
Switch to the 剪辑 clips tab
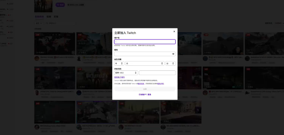coord(56,17)
